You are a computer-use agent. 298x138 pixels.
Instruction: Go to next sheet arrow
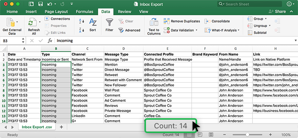13,127
